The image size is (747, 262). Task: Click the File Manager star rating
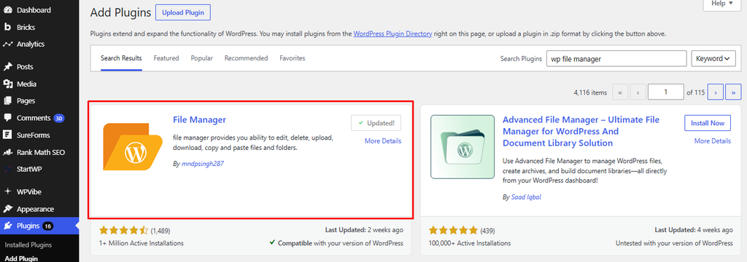click(124, 231)
